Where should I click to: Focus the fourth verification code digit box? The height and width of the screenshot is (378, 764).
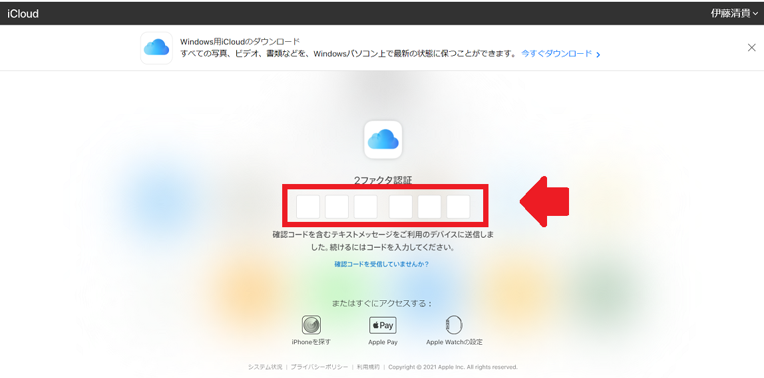(x=401, y=207)
